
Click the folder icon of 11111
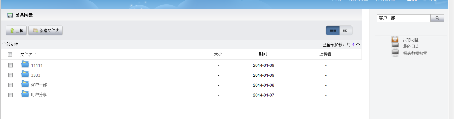pos(25,64)
